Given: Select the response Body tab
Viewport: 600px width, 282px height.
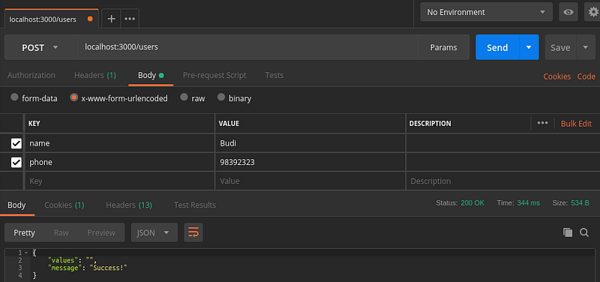Looking at the screenshot, I should pos(16,205).
